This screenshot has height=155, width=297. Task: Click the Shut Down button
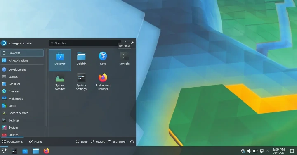click(117, 141)
